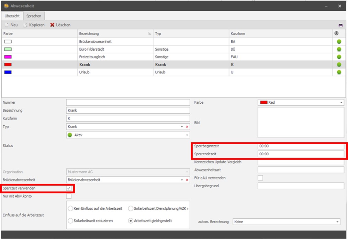
Task: Click red swatch in Krank row
Action: pos(8,64)
